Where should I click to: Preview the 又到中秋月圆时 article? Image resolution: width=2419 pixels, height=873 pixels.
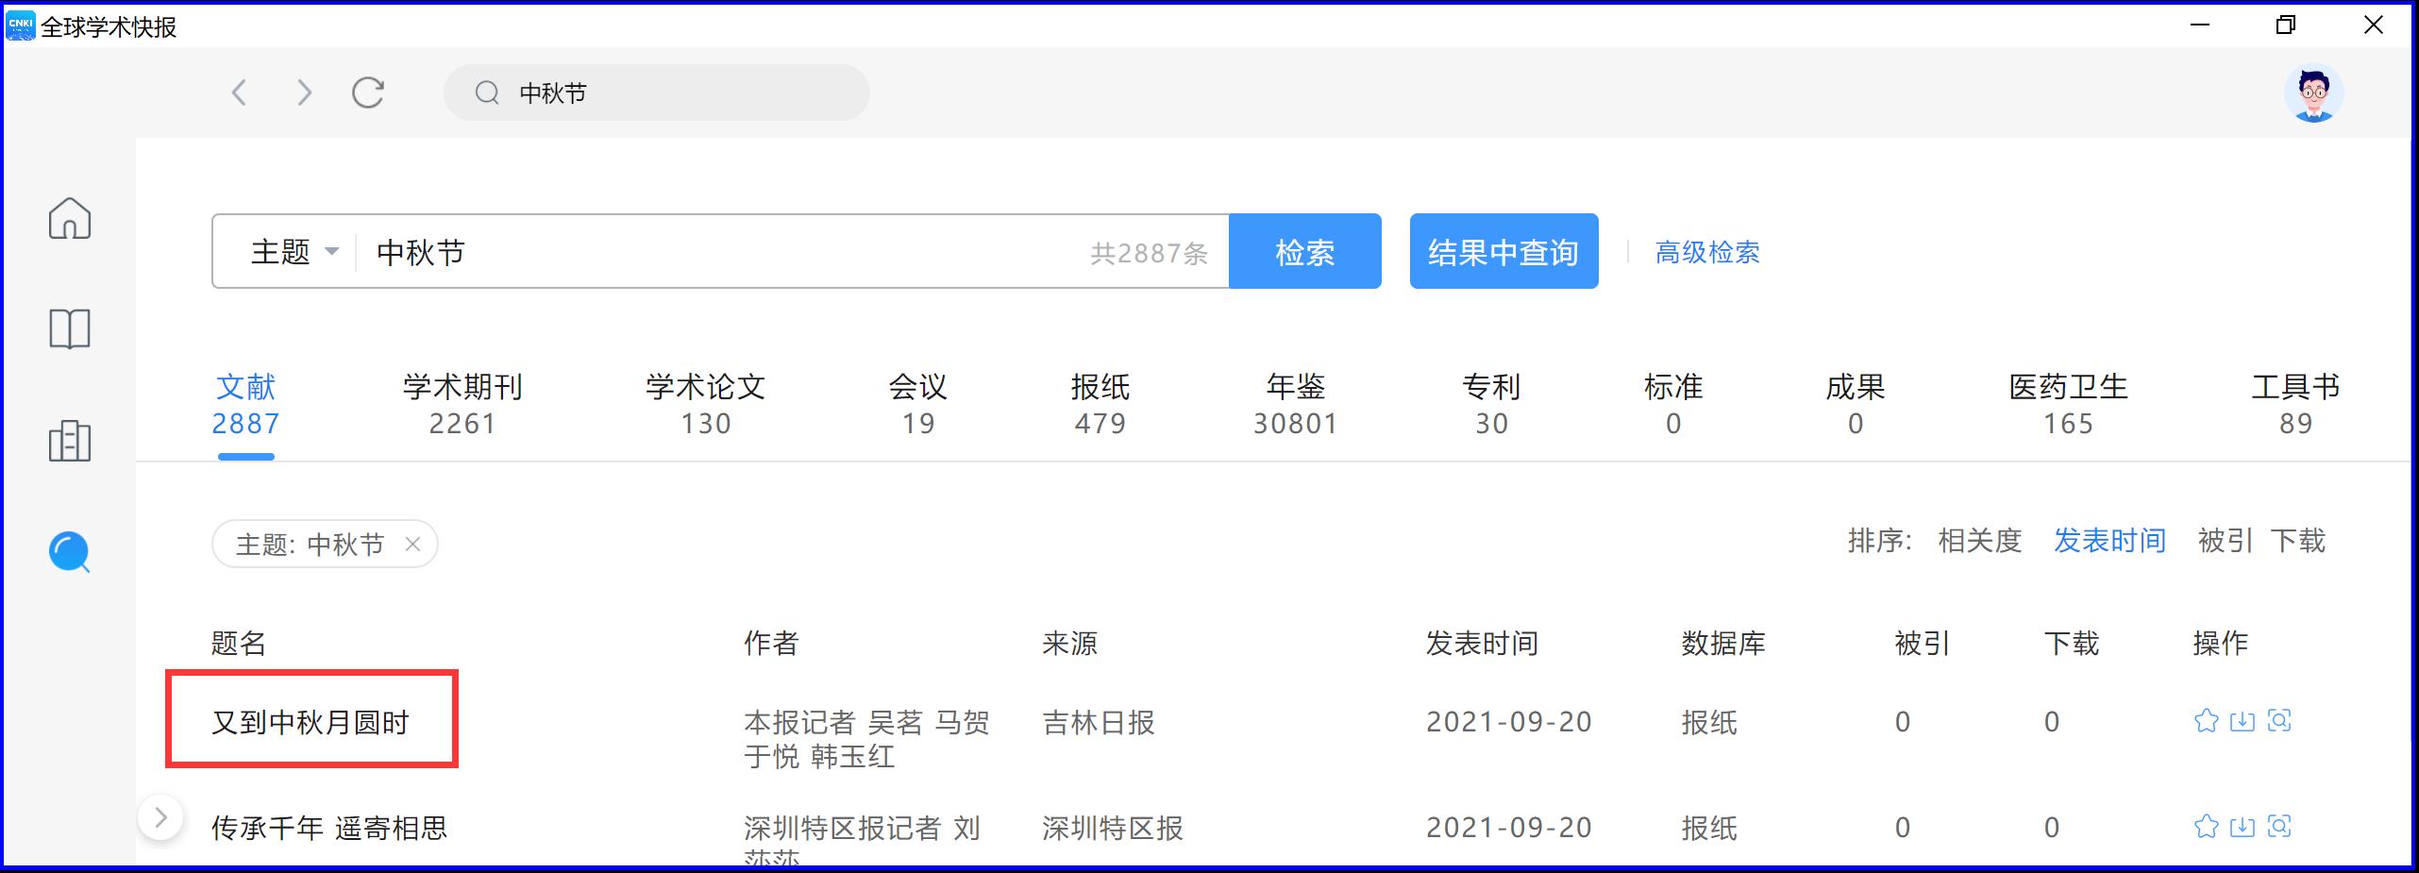click(2279, 721)
